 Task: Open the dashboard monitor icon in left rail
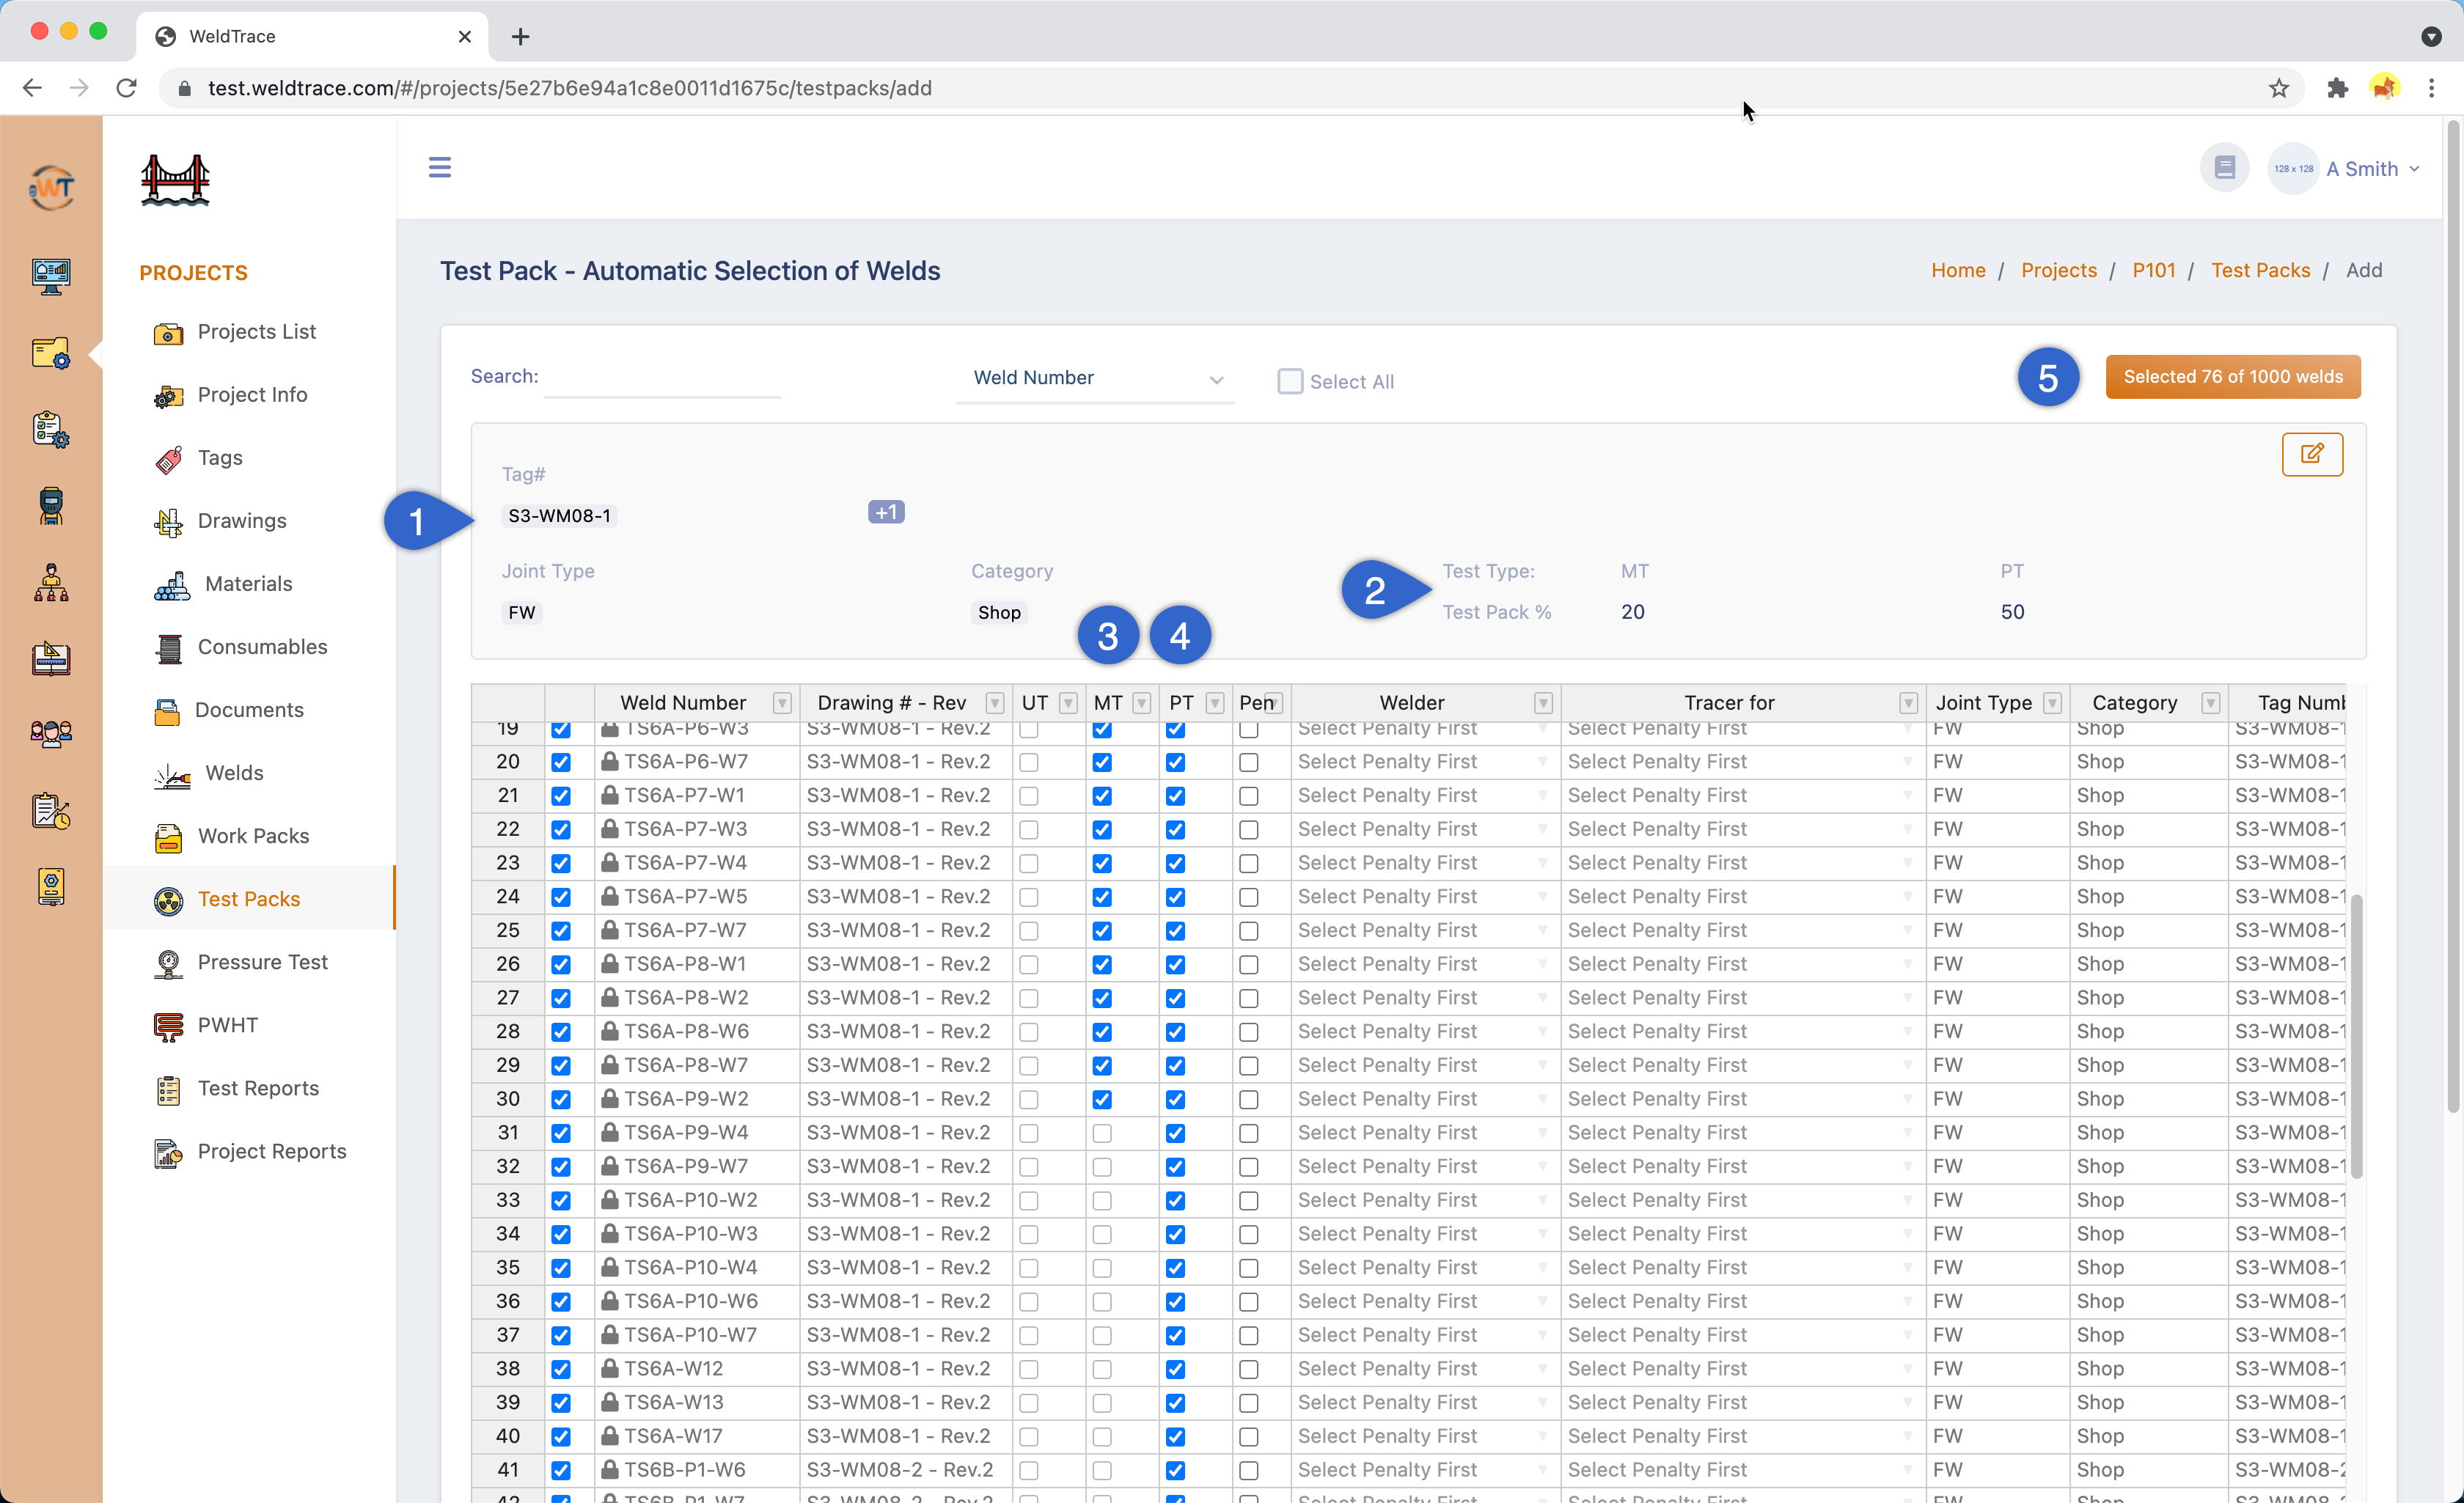[51, 276]
